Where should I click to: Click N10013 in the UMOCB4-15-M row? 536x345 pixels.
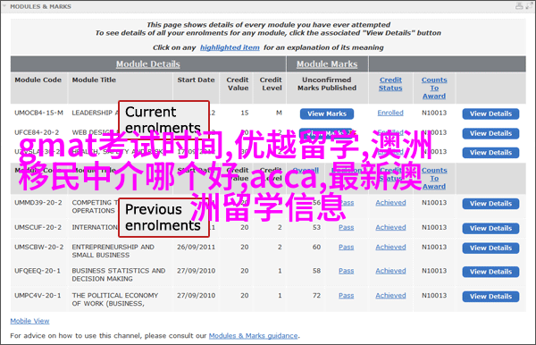pos(434,113)
